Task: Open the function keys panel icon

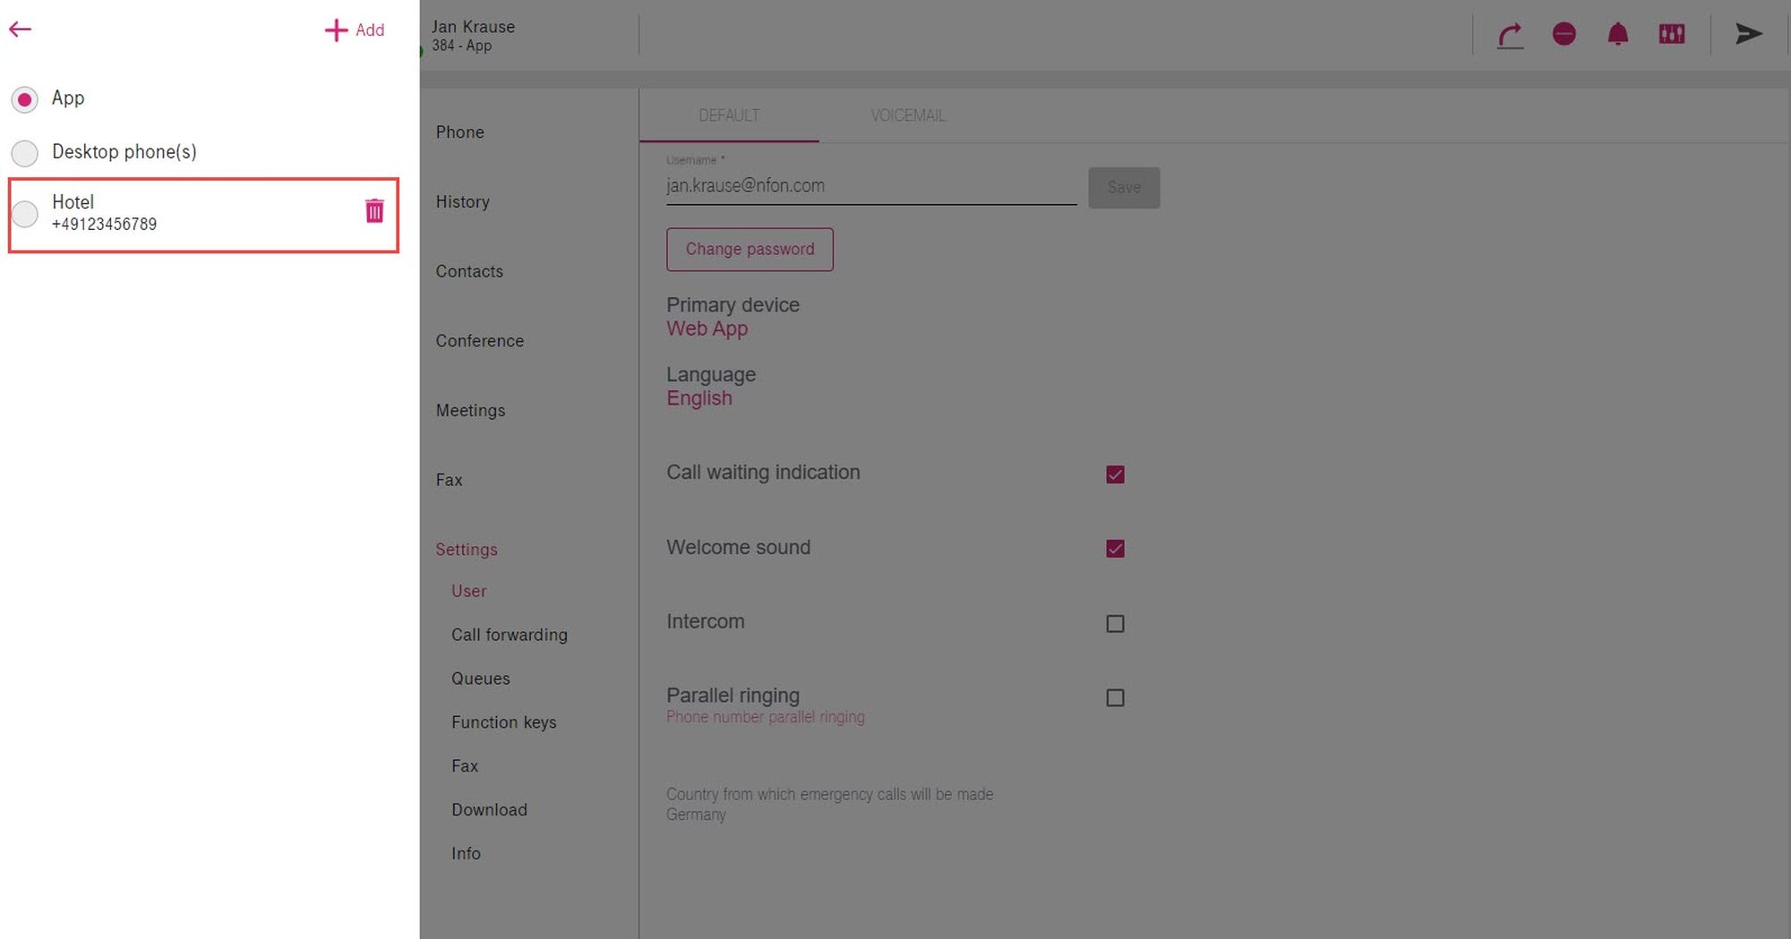Action: tap(1671, 35)
